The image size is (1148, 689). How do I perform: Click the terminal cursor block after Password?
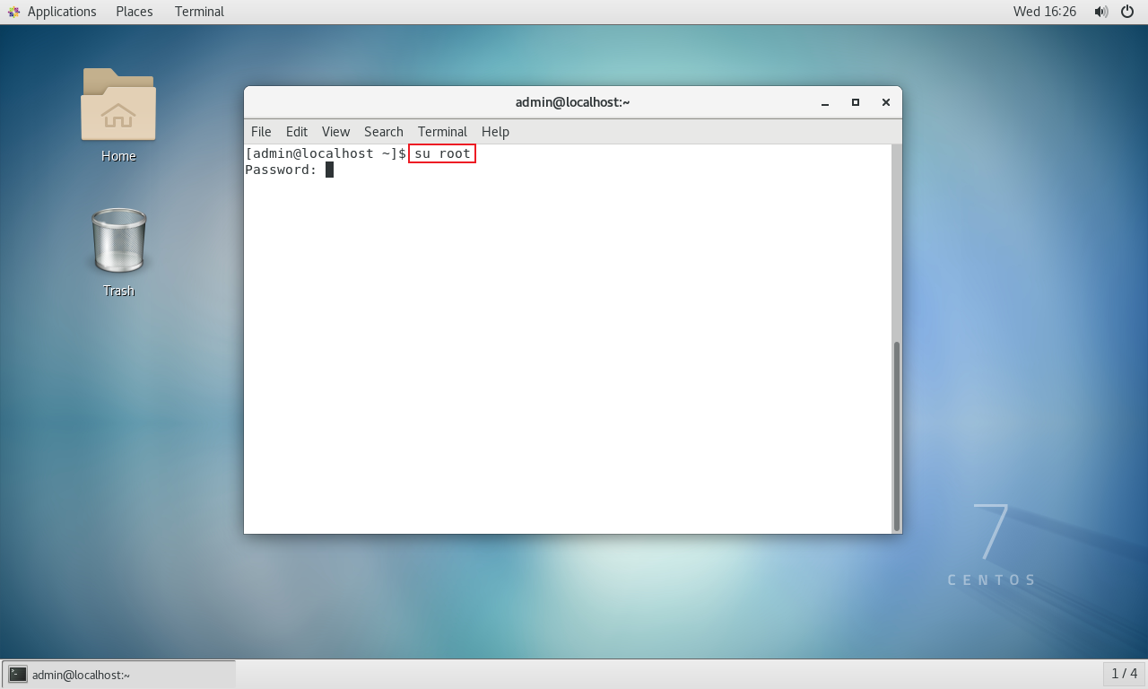pyautogui.click(x=329, y=170)
